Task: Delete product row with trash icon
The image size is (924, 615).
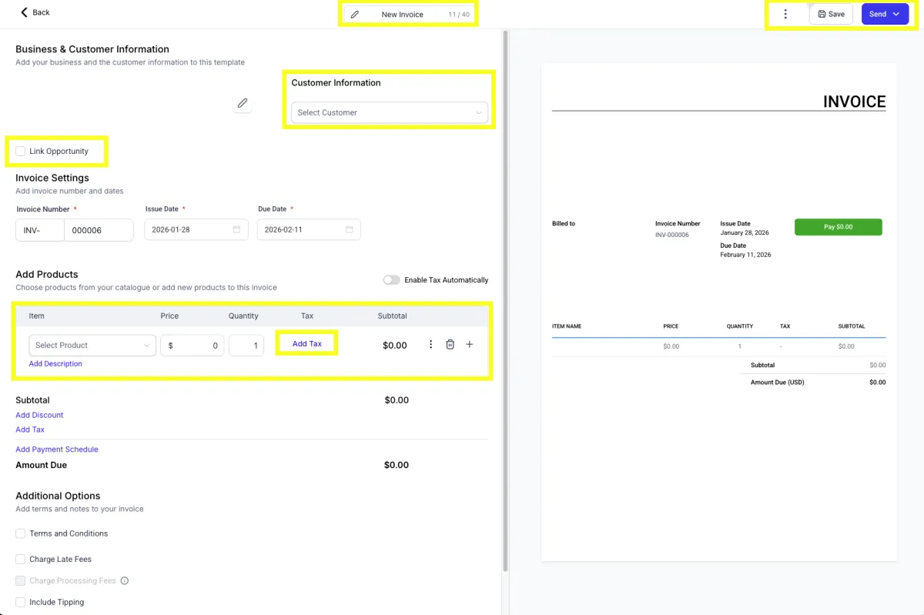Action: coord(450,345)
